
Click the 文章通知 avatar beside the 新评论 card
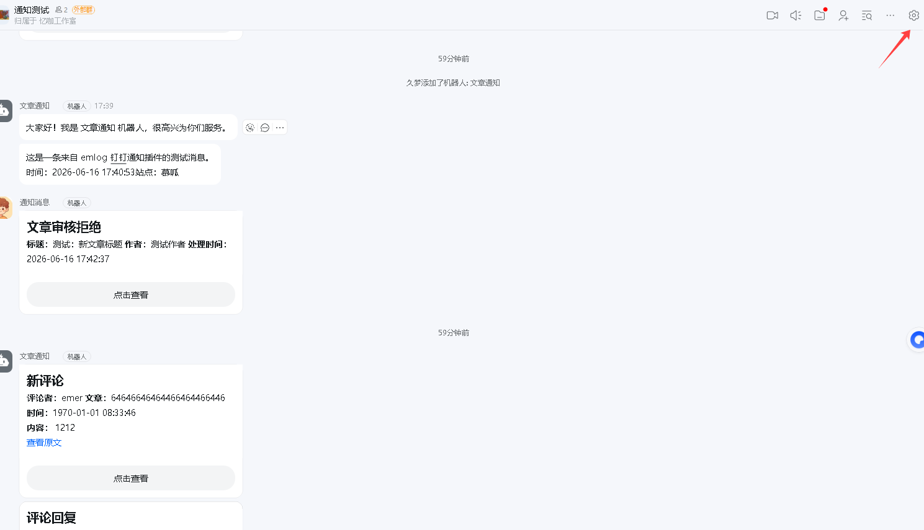(5, 361)
